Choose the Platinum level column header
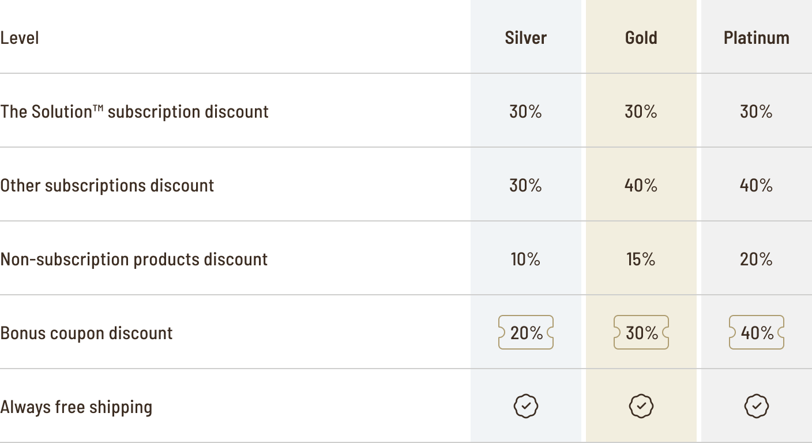The image size is (812, 443). coord(756,37)
